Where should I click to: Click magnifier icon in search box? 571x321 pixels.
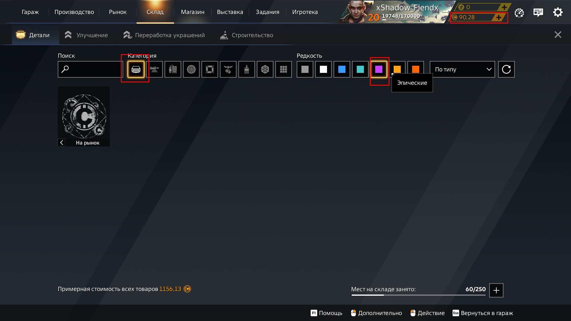(x=65, y=69)
